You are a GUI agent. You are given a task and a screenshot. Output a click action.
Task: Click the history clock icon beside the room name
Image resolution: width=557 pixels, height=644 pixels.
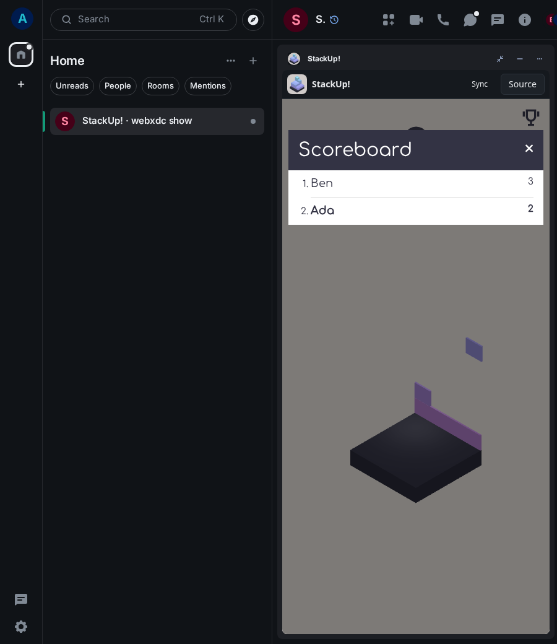click(334, 20)
